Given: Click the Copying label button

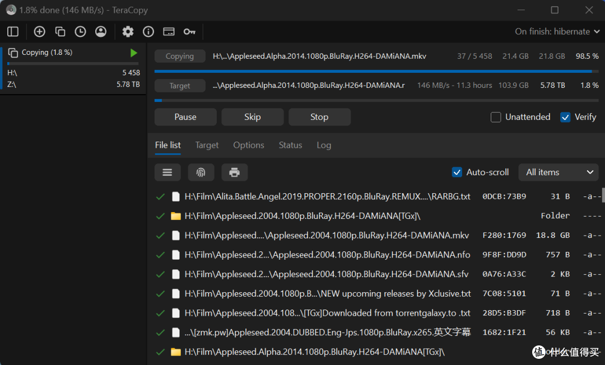Looking at the screenshot, I should point(180,57).
